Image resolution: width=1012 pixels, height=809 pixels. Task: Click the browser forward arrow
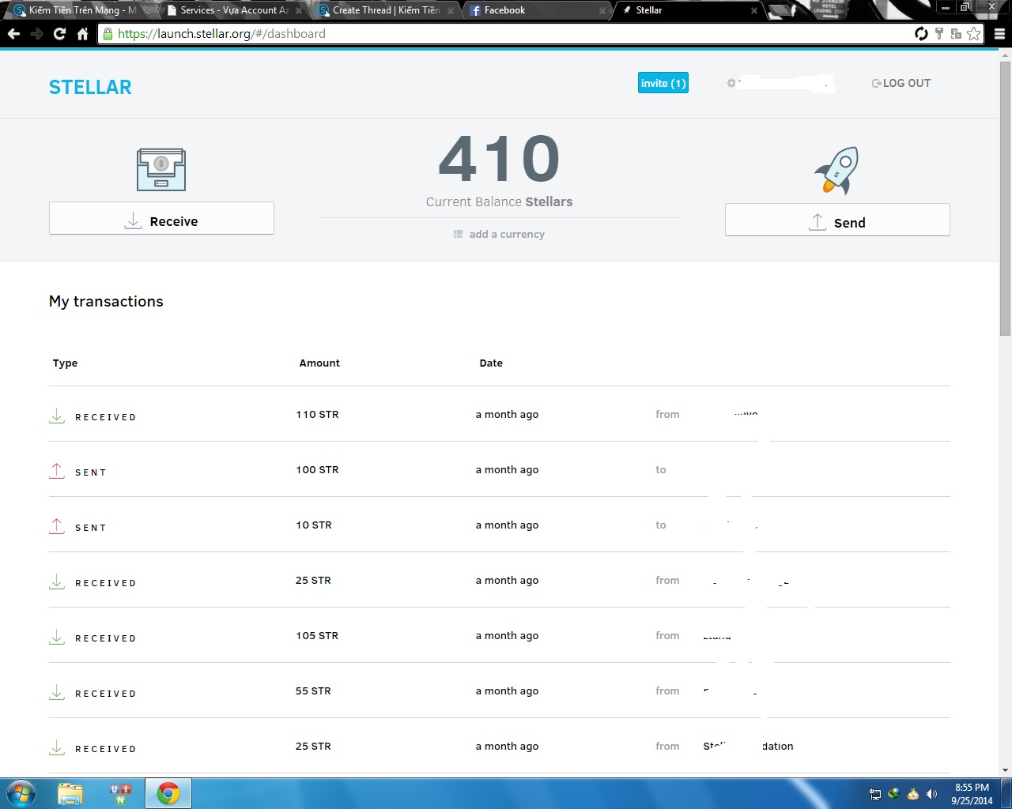point(36,34)
